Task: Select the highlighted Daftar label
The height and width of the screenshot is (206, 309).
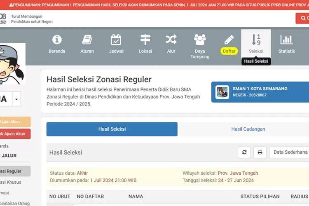Action: tap(229, 51)
